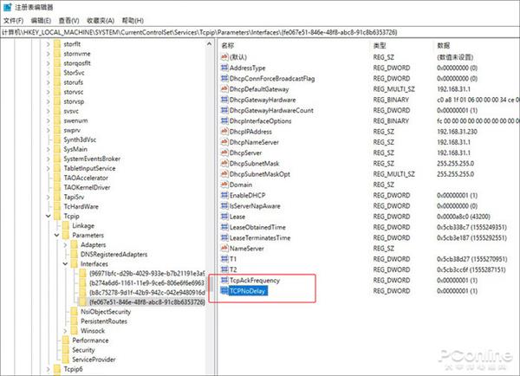Screen dimensions: 520x376
Task: Click the tree pane scroll up arrow
Action: 209,44
